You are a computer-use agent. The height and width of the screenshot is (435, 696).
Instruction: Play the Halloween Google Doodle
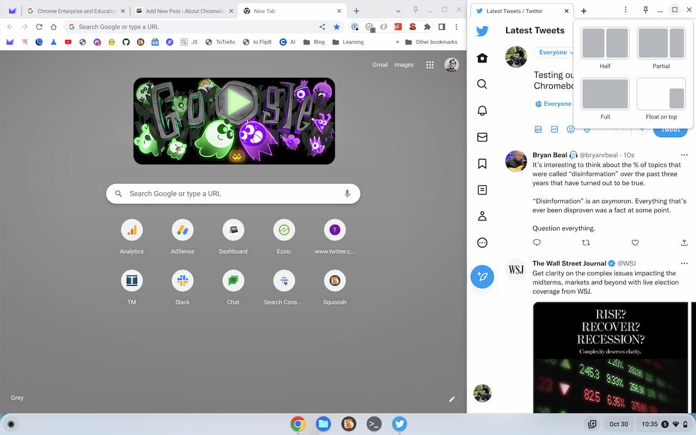coord(234,121)
